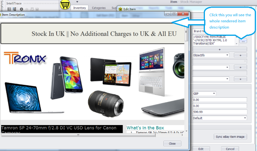Image resolution: width=257 pixels, height=151 pixels.
Task: Open IntelliTrace settings gear icon
Action: coord(22,9)
